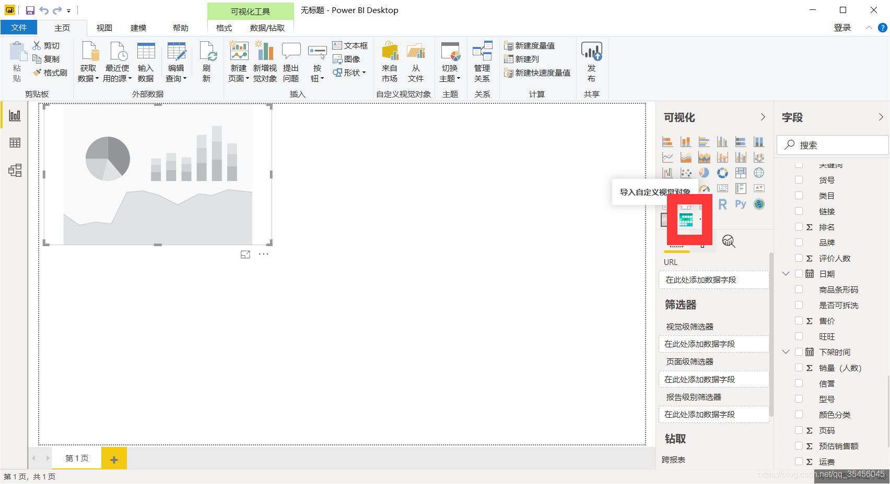Image resolution: width=890 pixels, height=484 pixels.
Task: Collapse the 可视化 pane with its chevron
Action: 763,117
